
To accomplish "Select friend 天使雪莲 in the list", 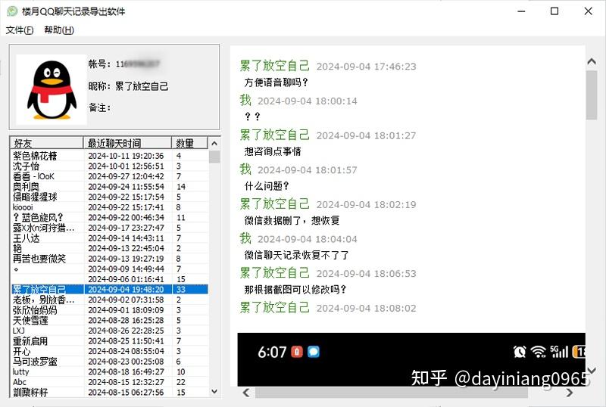I will click(30, 321).
